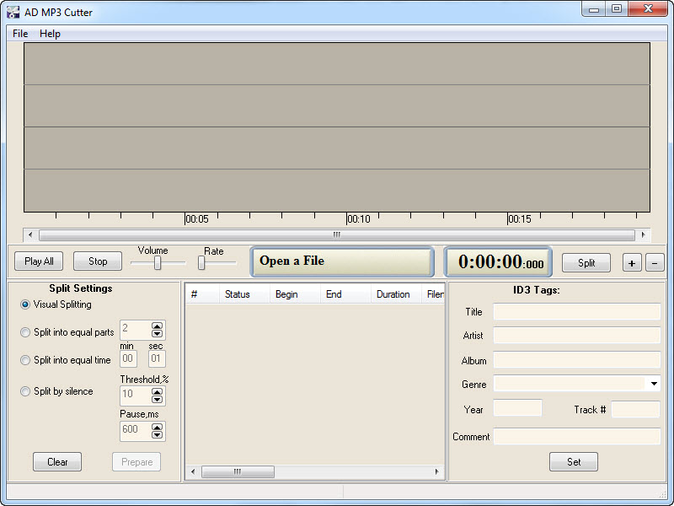
Task: Click the Volume slider handle
Action: tap(158, 263)
